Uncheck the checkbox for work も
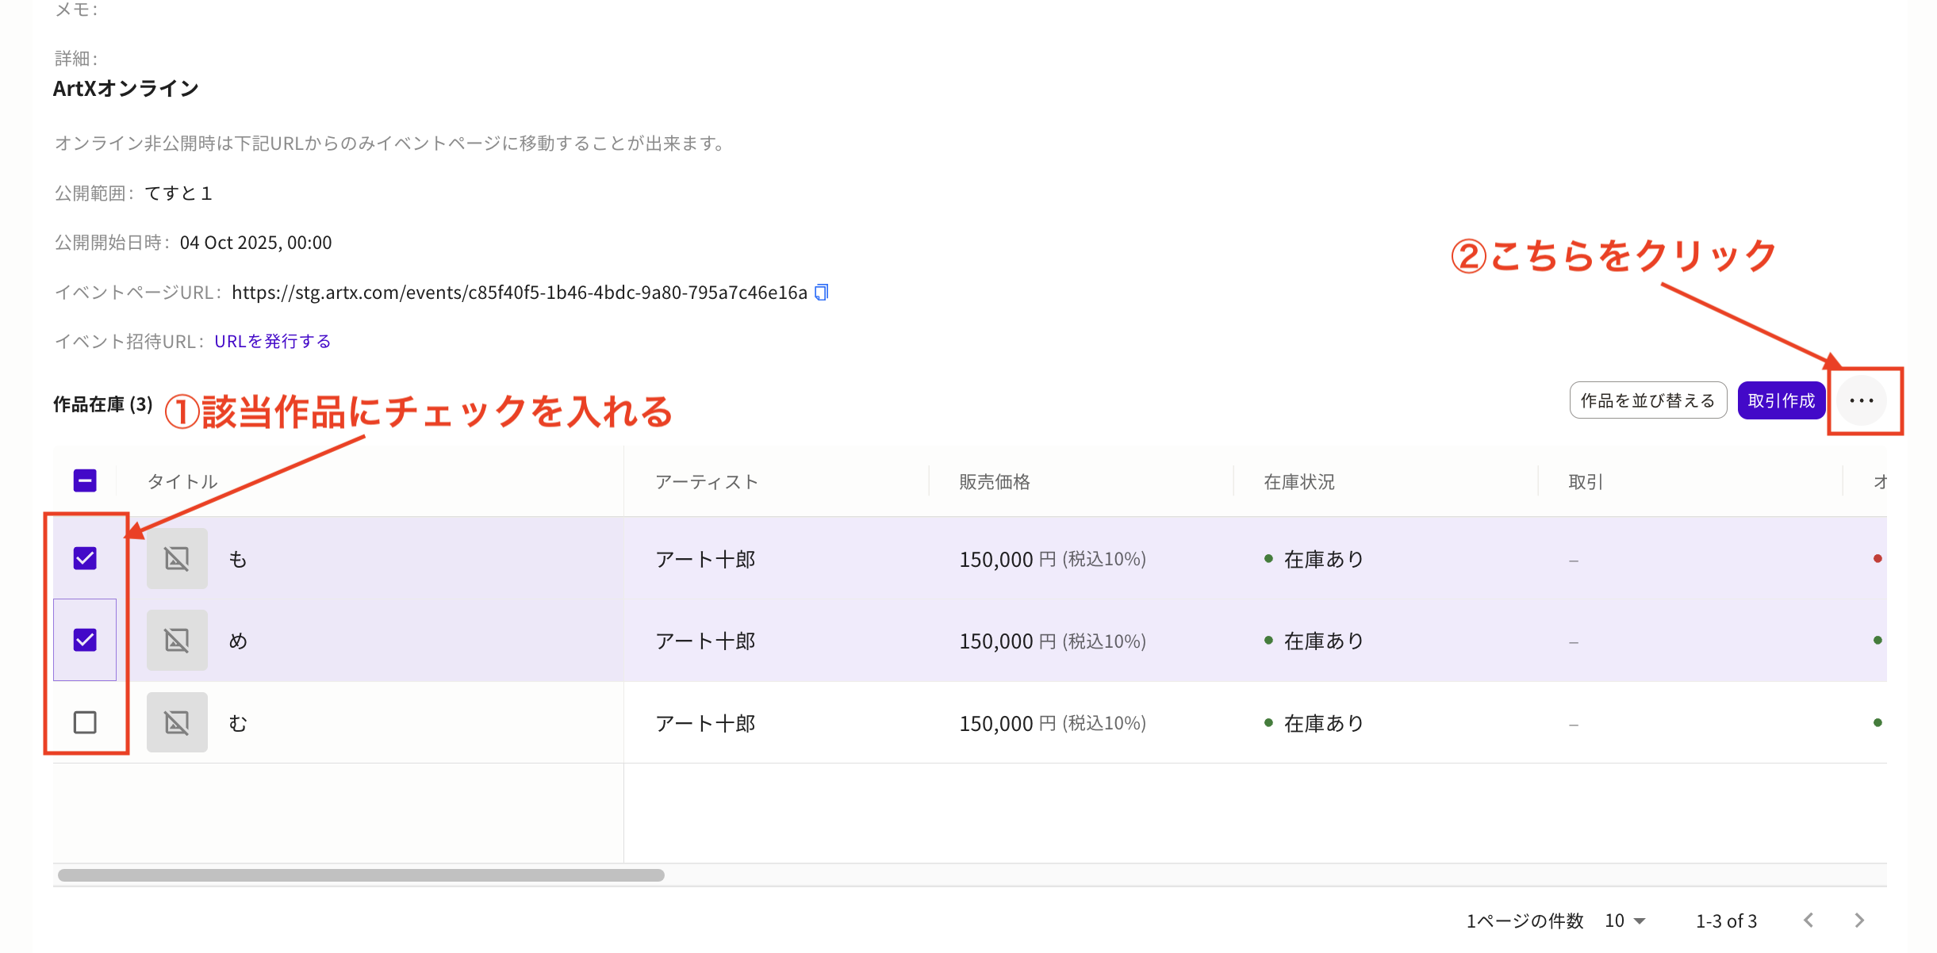Viewport: 1937px width, 953px height. pos(85,559)
